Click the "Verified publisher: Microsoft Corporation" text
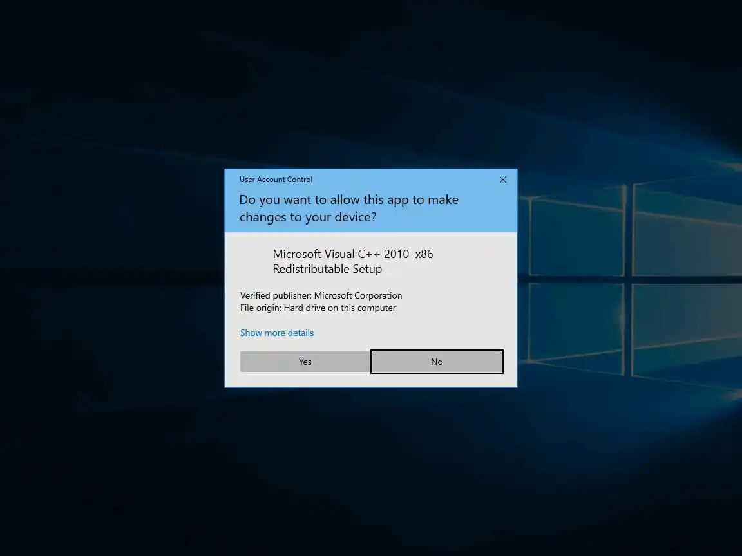The image size is (742, 556). (321, 295)
